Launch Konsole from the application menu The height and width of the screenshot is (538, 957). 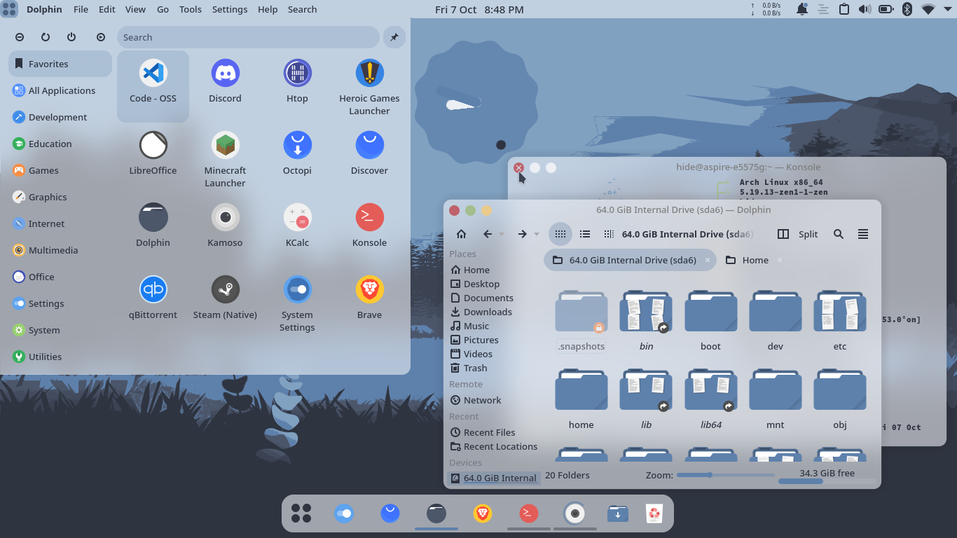369,223
